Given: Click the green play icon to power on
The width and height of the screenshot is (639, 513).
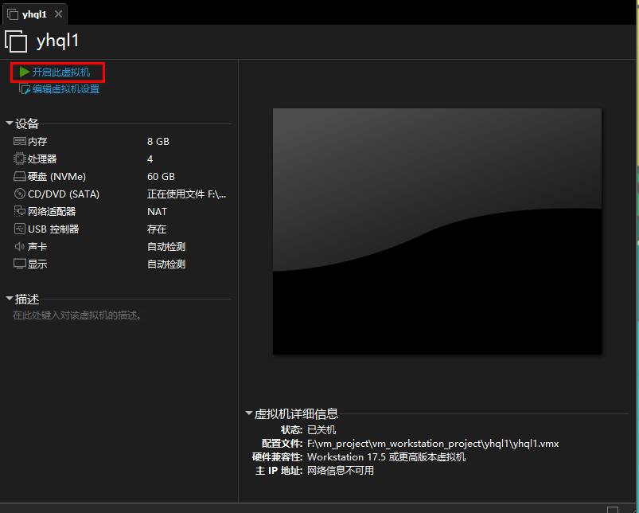Looking at the screenshot, I should coord(25,72).
